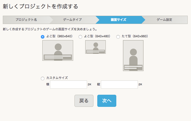Select the よこ型 960×640 radio button
191x121 pixels.
click(43, 37)
